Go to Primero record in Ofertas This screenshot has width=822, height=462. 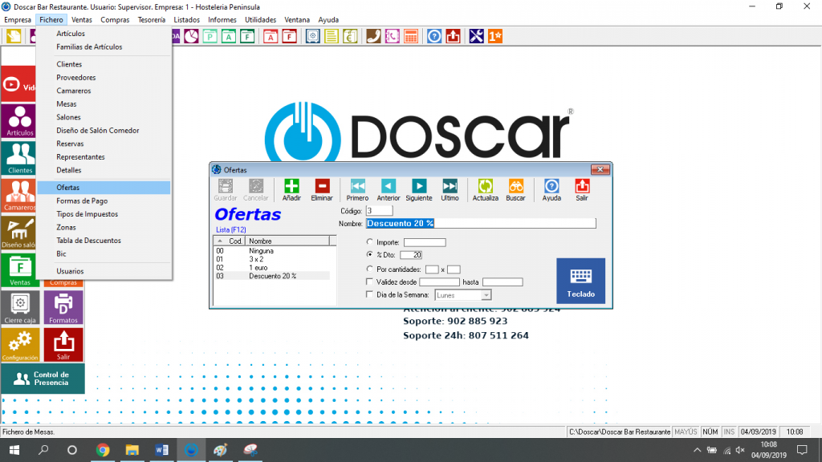pyautogui.click(x=357, y=189)
